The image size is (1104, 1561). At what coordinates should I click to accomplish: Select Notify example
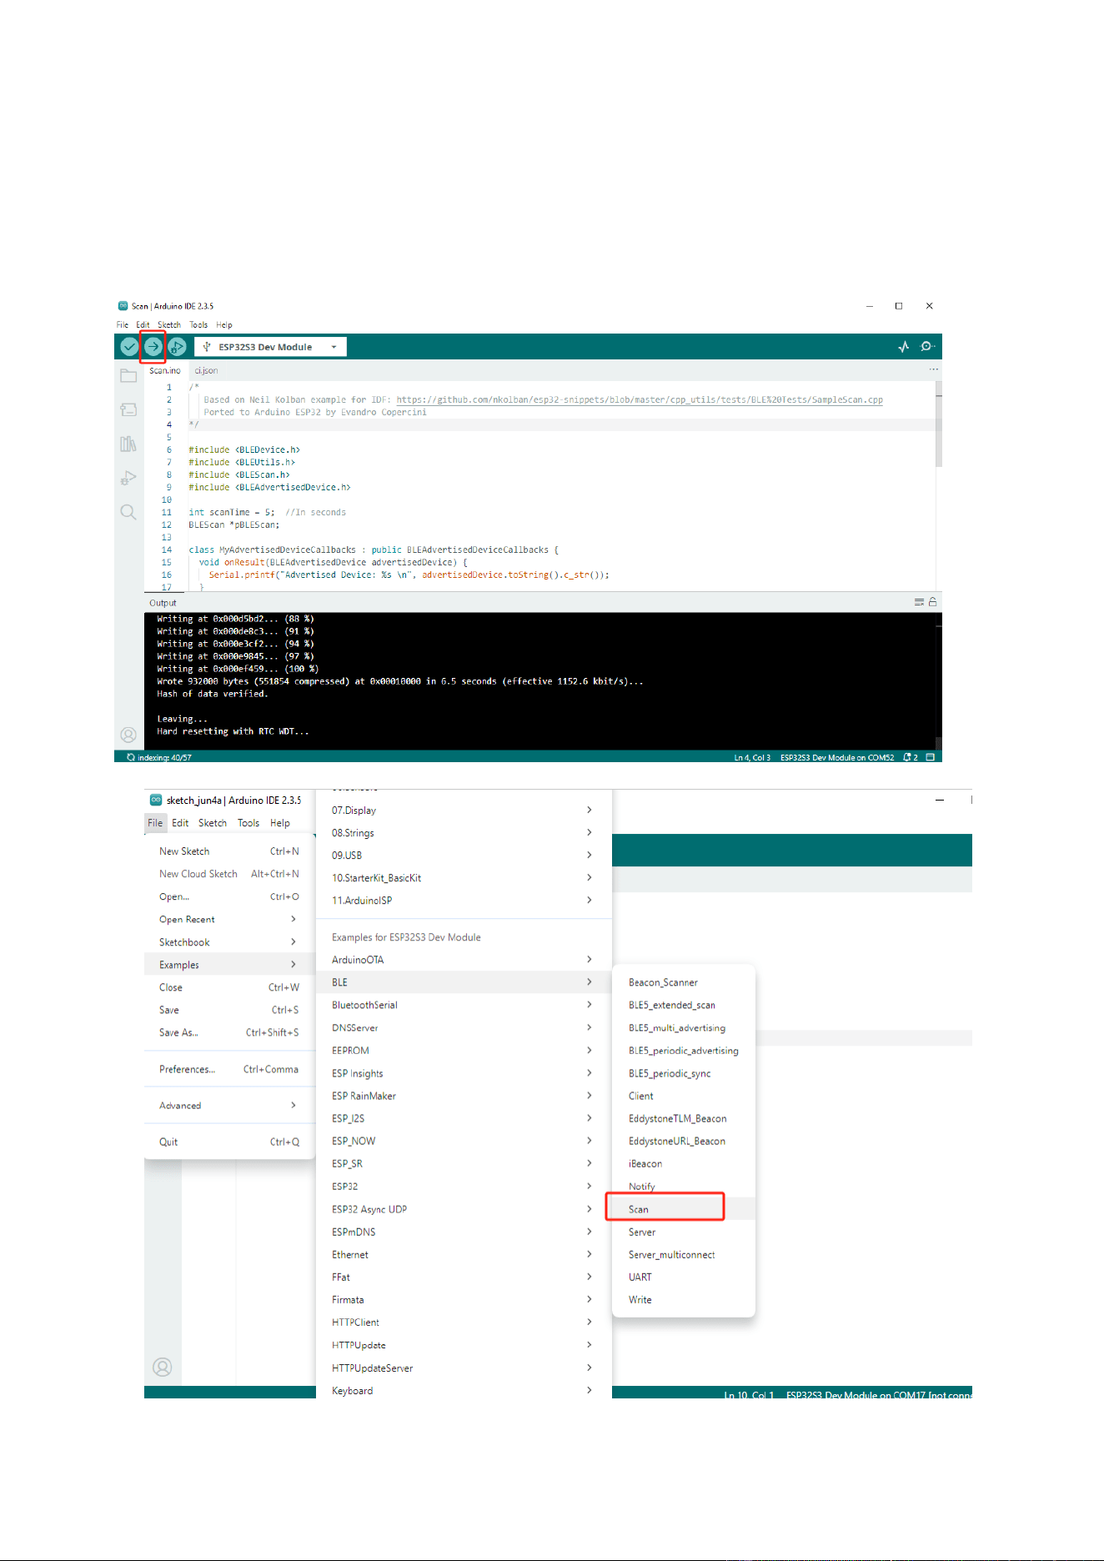684,1186
